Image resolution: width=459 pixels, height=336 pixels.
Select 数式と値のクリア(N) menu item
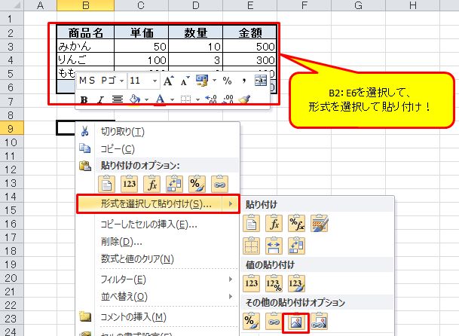click(x=158, y=259)
